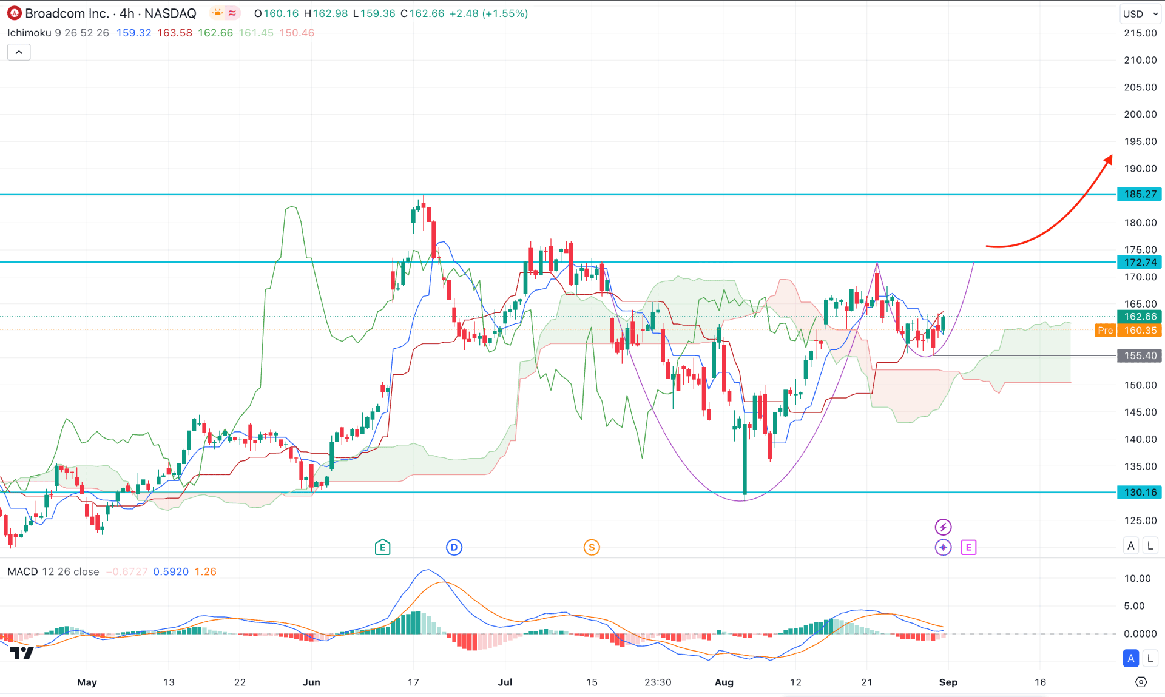This screenshot has height=697, width=1165.
Task: Click the 155.40 gray price label
Action: pyautogui.click(x=1140, y=355)
